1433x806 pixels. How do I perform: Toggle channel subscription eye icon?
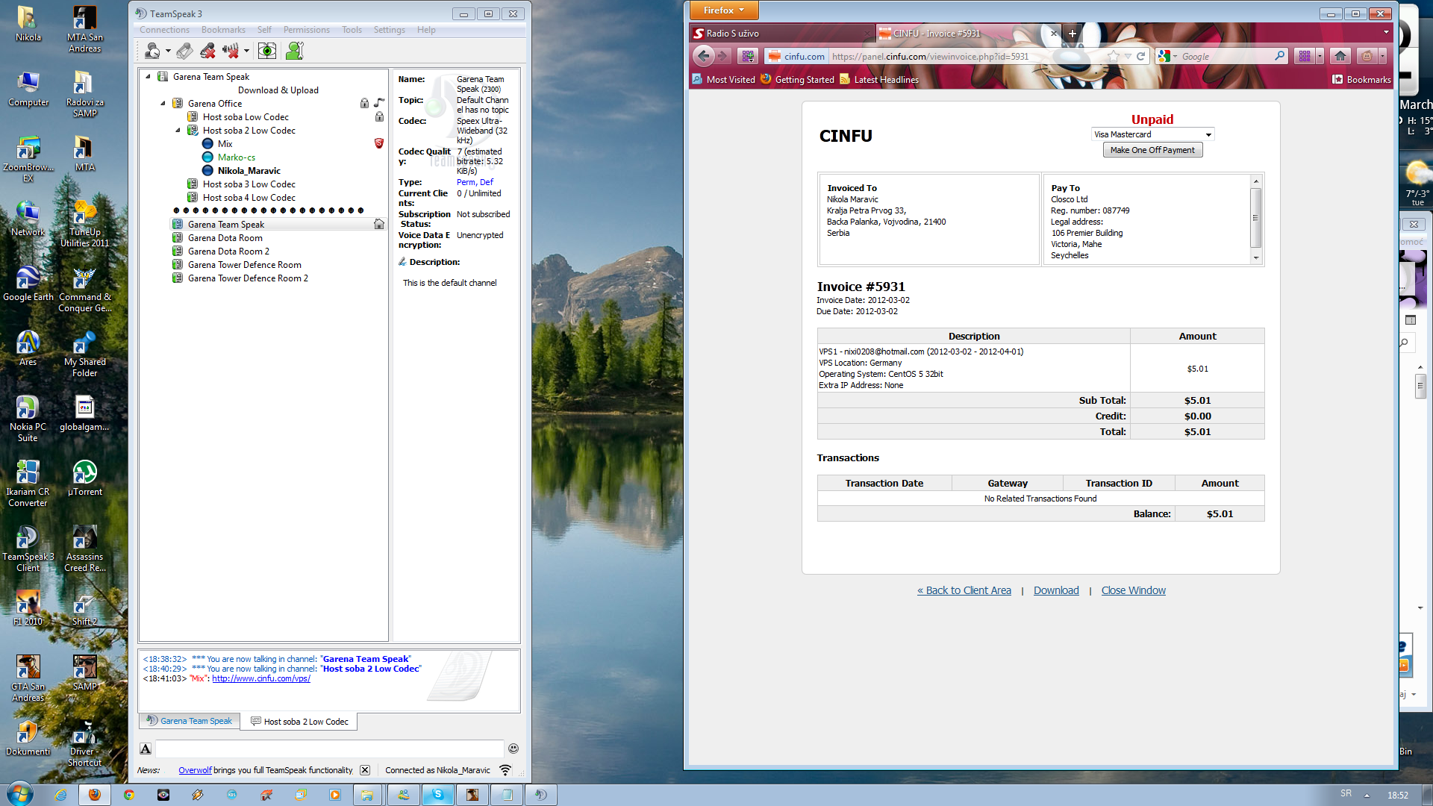266,51
